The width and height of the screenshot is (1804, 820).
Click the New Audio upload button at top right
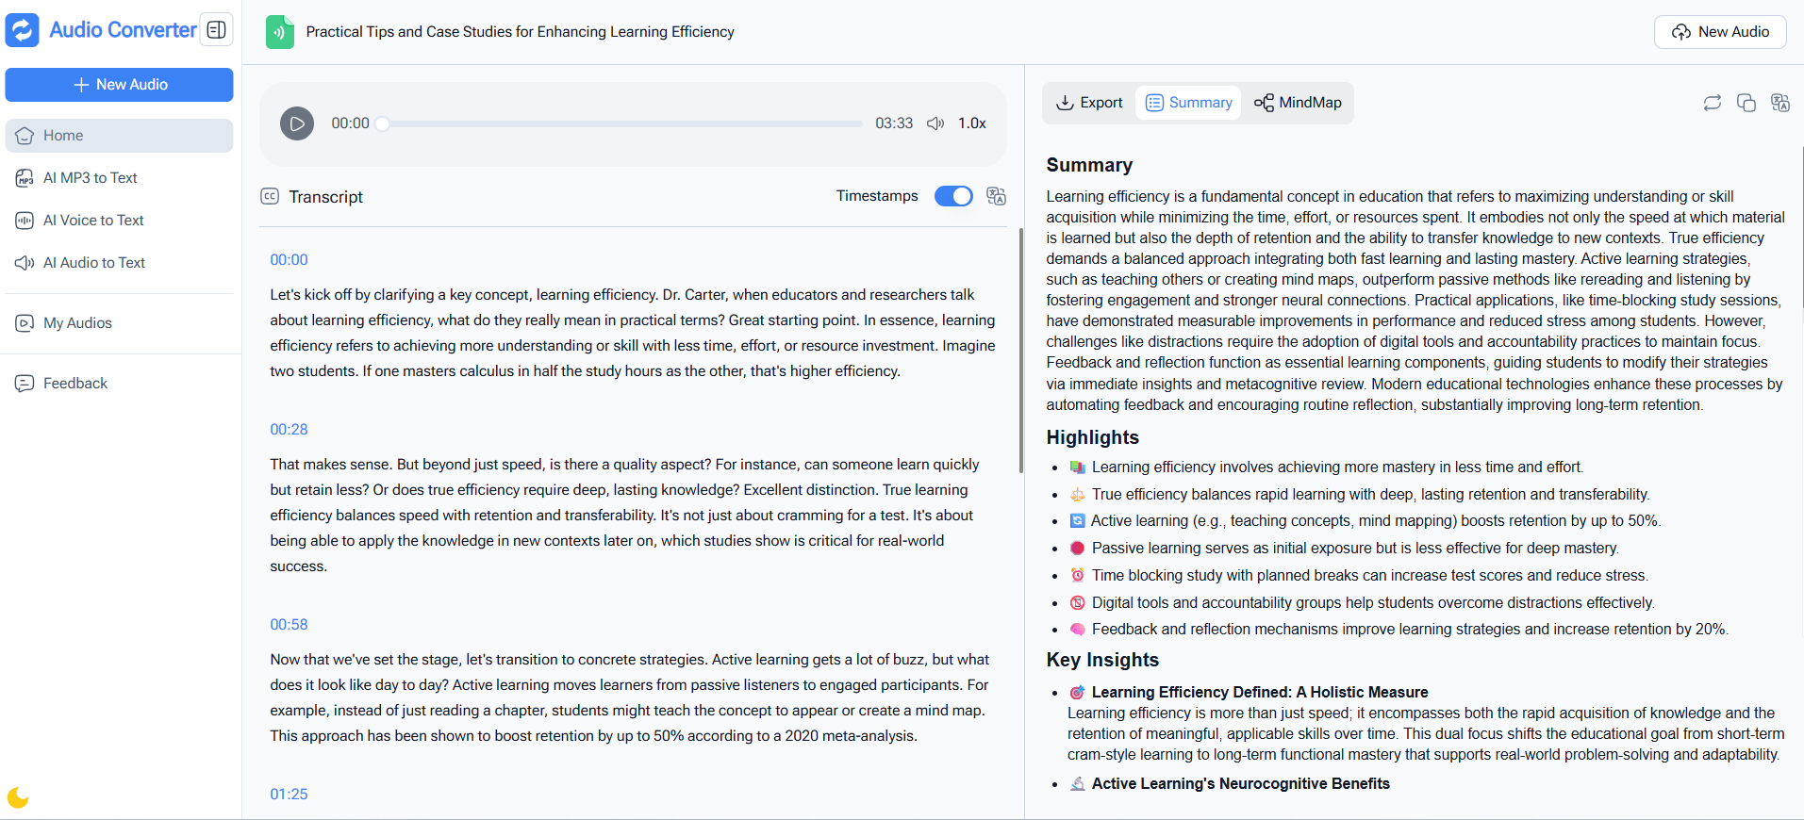pyautogui.click(x=1720, y=32)
